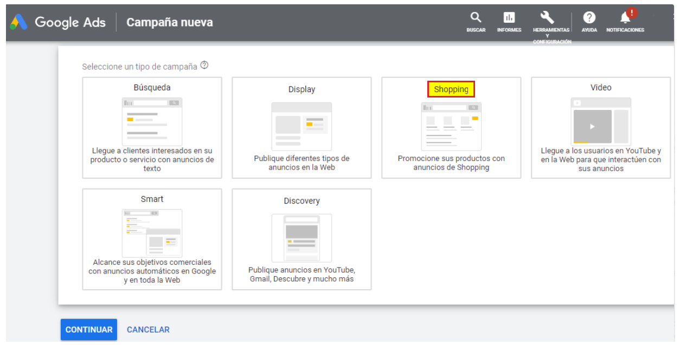Select the Smart campaign illustration

coord(152,233)
